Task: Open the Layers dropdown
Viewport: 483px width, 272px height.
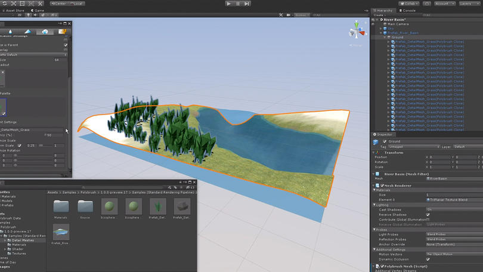Action: pyautogui.click(x=469, y=4)
